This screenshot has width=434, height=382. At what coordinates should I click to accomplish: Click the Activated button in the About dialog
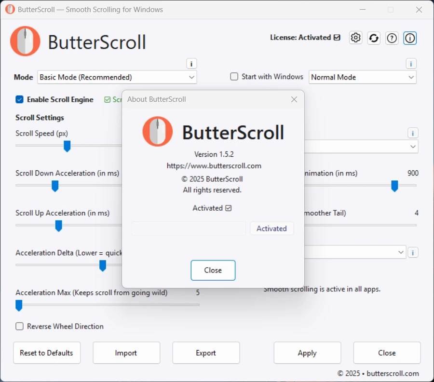pyautogui.click(x=271, y=228)
